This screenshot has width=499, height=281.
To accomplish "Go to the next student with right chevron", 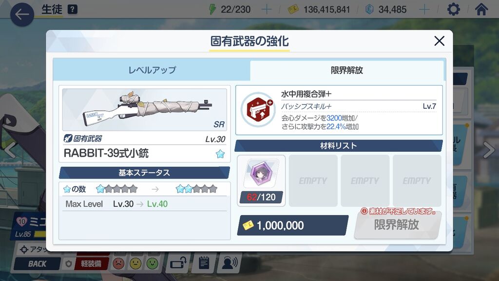I will (488, 149).
